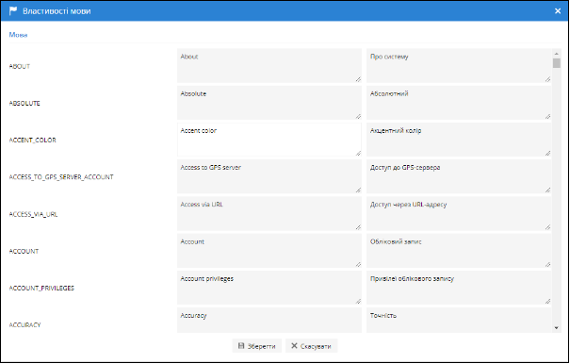Click resize handle of About field
The height and width of the screenshot is (364, 570).
click(358, 79)
